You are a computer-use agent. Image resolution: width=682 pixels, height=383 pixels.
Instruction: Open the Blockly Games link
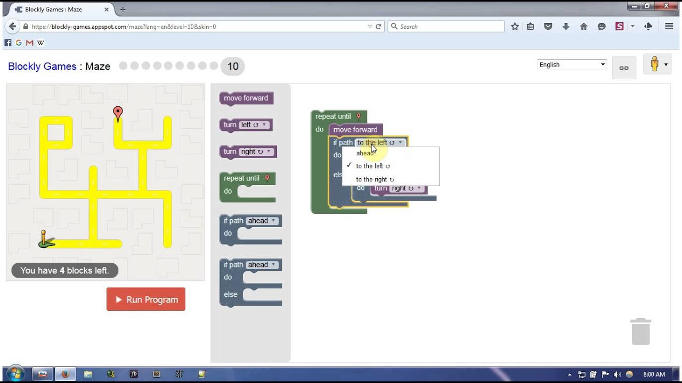(42, 66)
